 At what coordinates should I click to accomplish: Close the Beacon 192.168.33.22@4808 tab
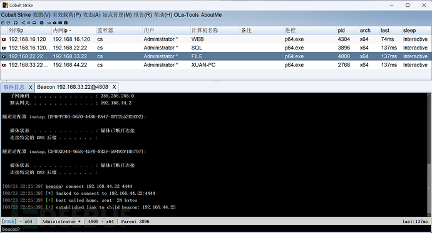pos(114,87)
